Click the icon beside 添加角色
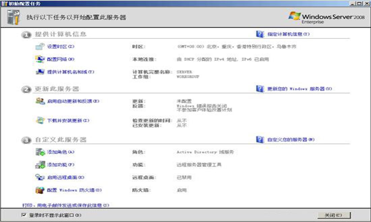The width and height of the screenshot is (371, 222). pos(39,152)
